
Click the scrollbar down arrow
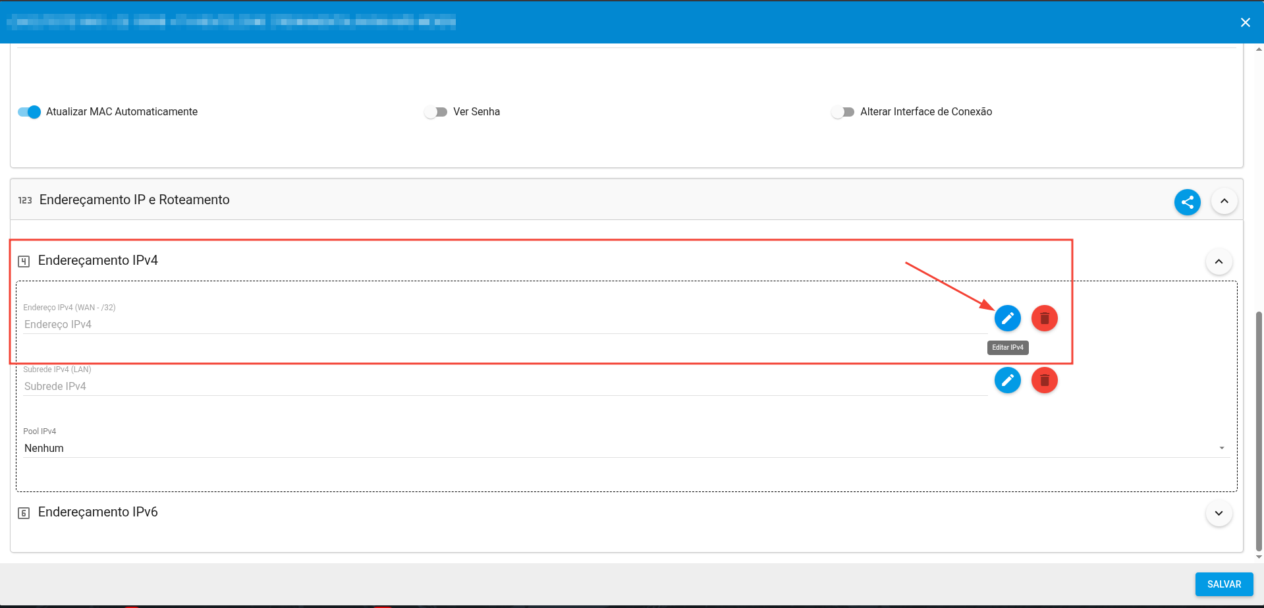[x=1259, y=557]
